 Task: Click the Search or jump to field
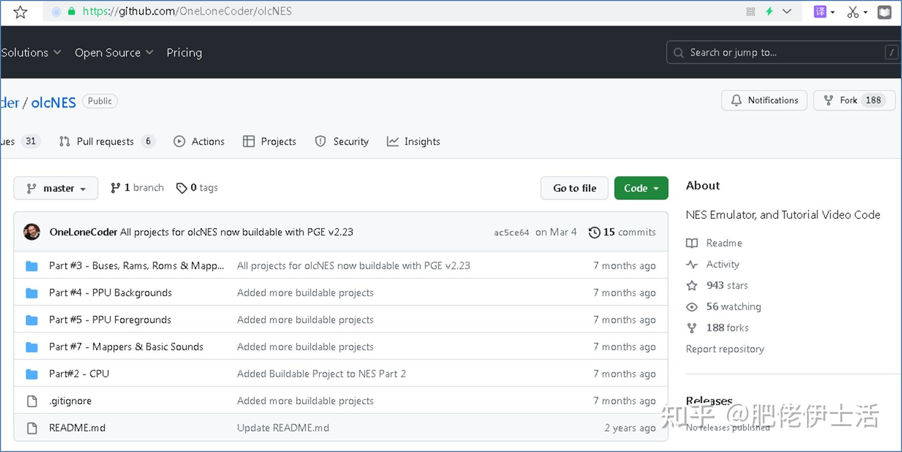point(777,53)
